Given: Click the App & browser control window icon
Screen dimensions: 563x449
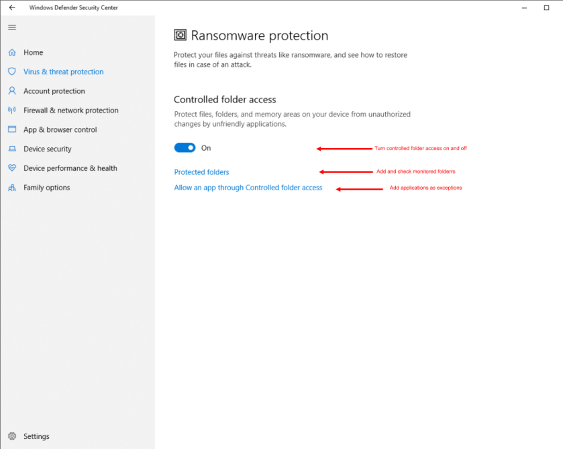Looking at the screenshot, I should (11, 130).
